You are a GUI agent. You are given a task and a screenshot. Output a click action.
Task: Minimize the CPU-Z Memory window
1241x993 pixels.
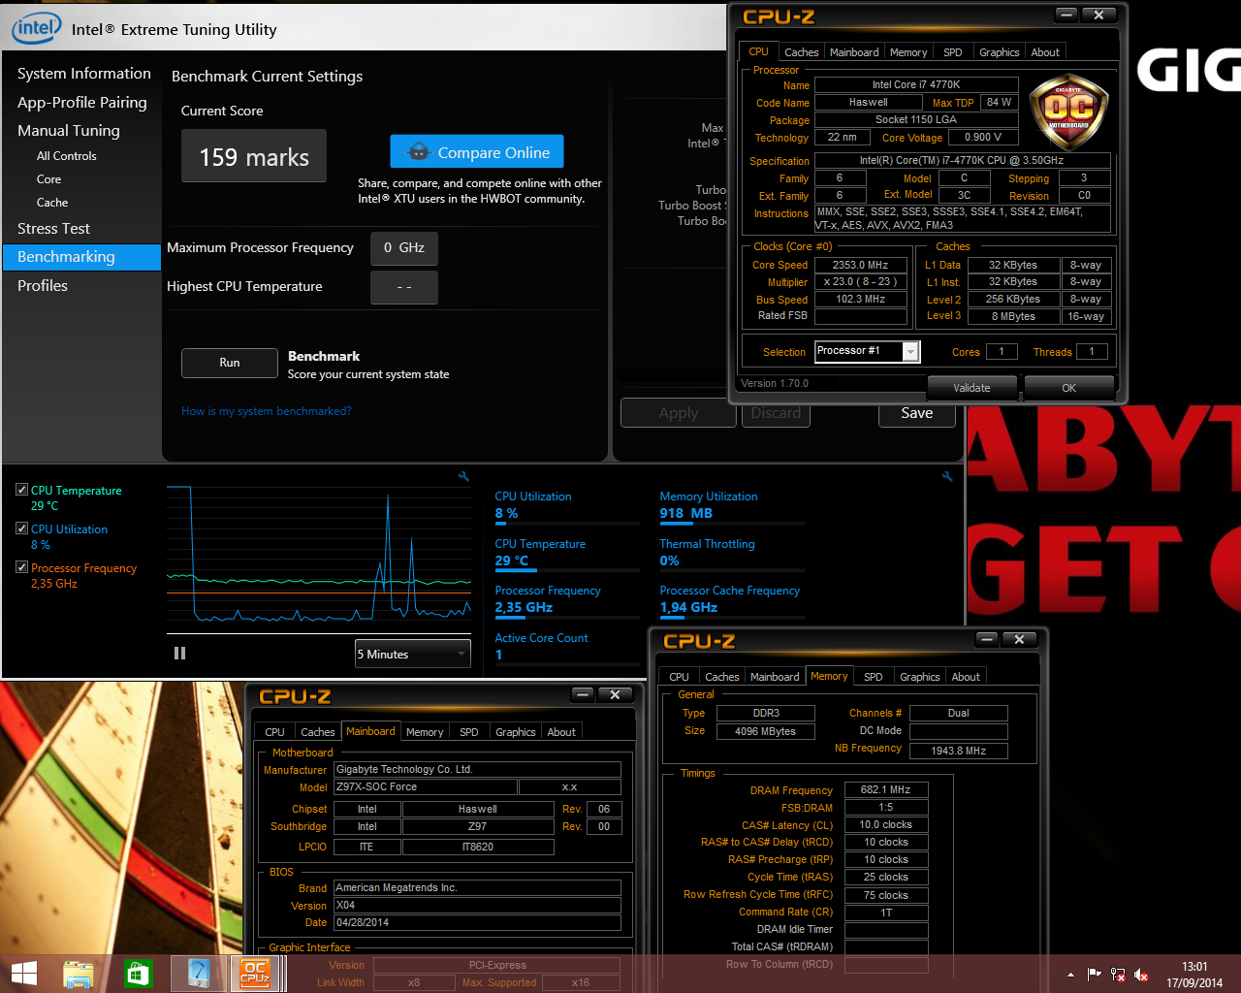987,639
